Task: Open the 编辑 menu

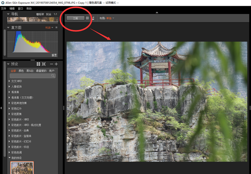Action: 12,8
